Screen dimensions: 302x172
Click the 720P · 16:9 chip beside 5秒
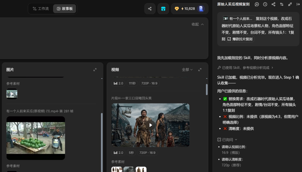click(147, 152)
